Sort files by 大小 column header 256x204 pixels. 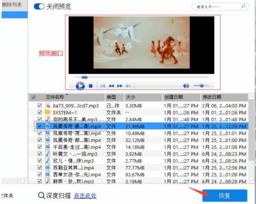[x=131, y=97]
